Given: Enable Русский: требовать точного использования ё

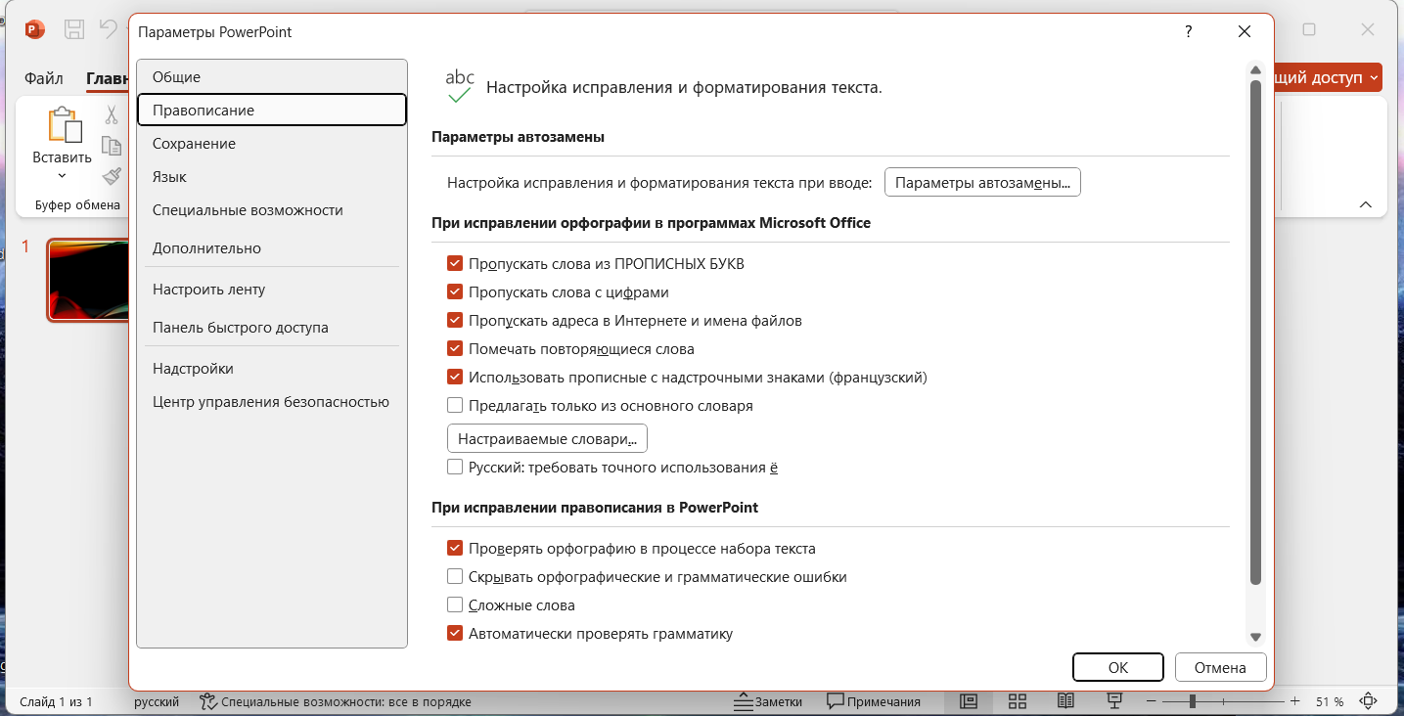Looking at the screenshot, I should point(455,468).
